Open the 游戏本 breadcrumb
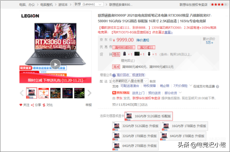This screenshot has width=230, height=152. (63, 5)
